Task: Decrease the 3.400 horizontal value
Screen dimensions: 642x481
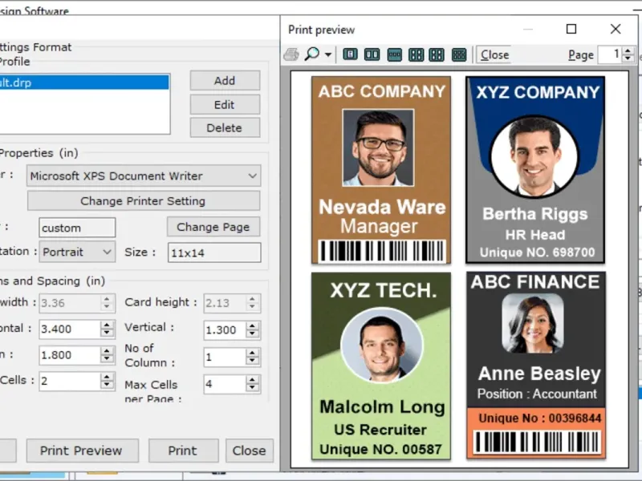Action: coord(107,333)
